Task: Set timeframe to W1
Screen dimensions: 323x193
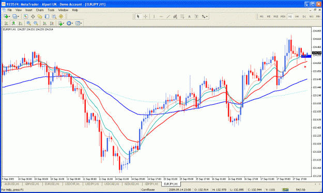Action: click(x=311, y=17)
